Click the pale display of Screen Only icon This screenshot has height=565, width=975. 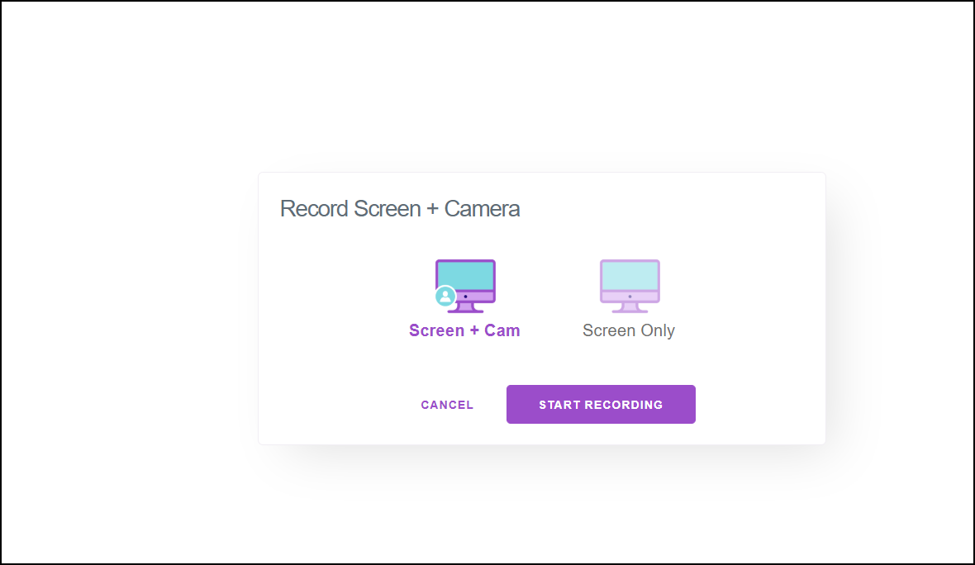coord(630,273)
